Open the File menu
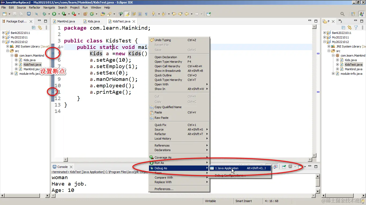 click(x=3, y=7)
